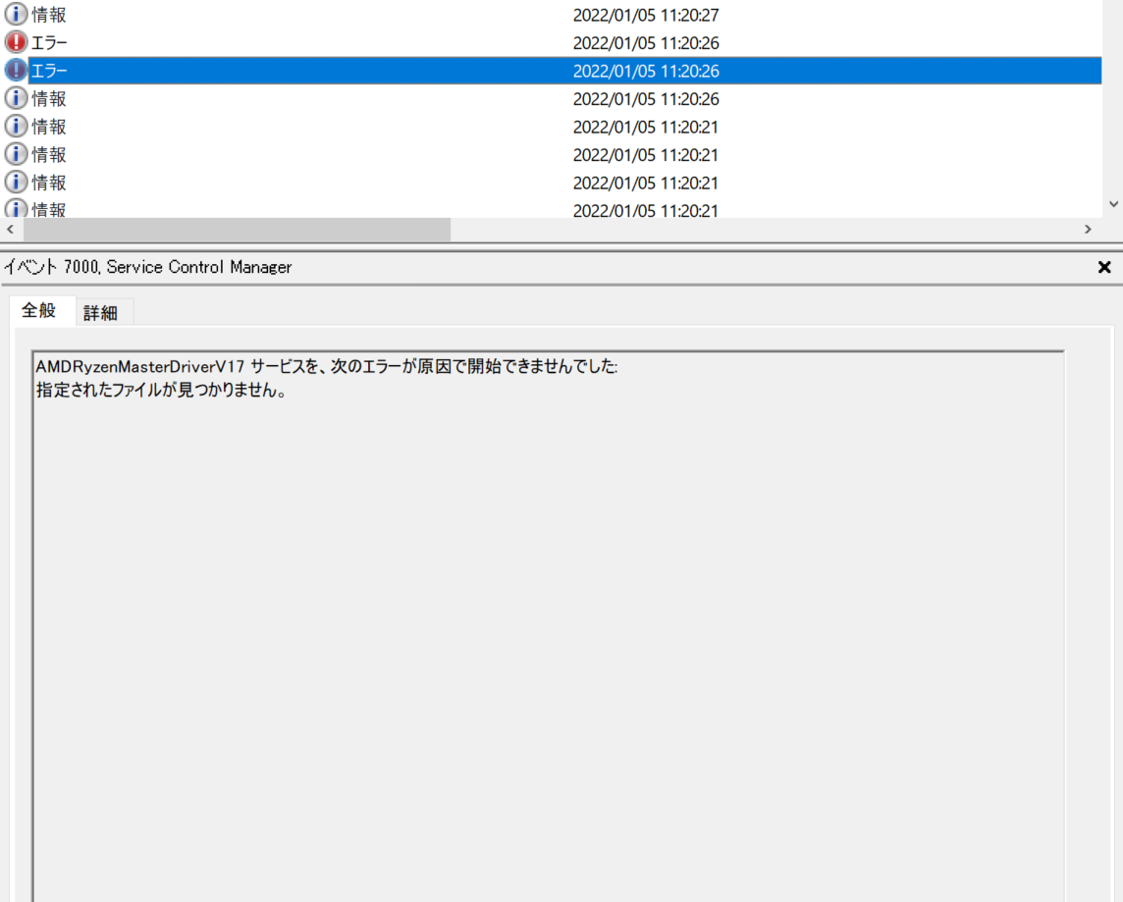The height and width of the screenshot is (902, 1123).
Task: Select unhighlighted エラー row label
Action: point(49,43)
